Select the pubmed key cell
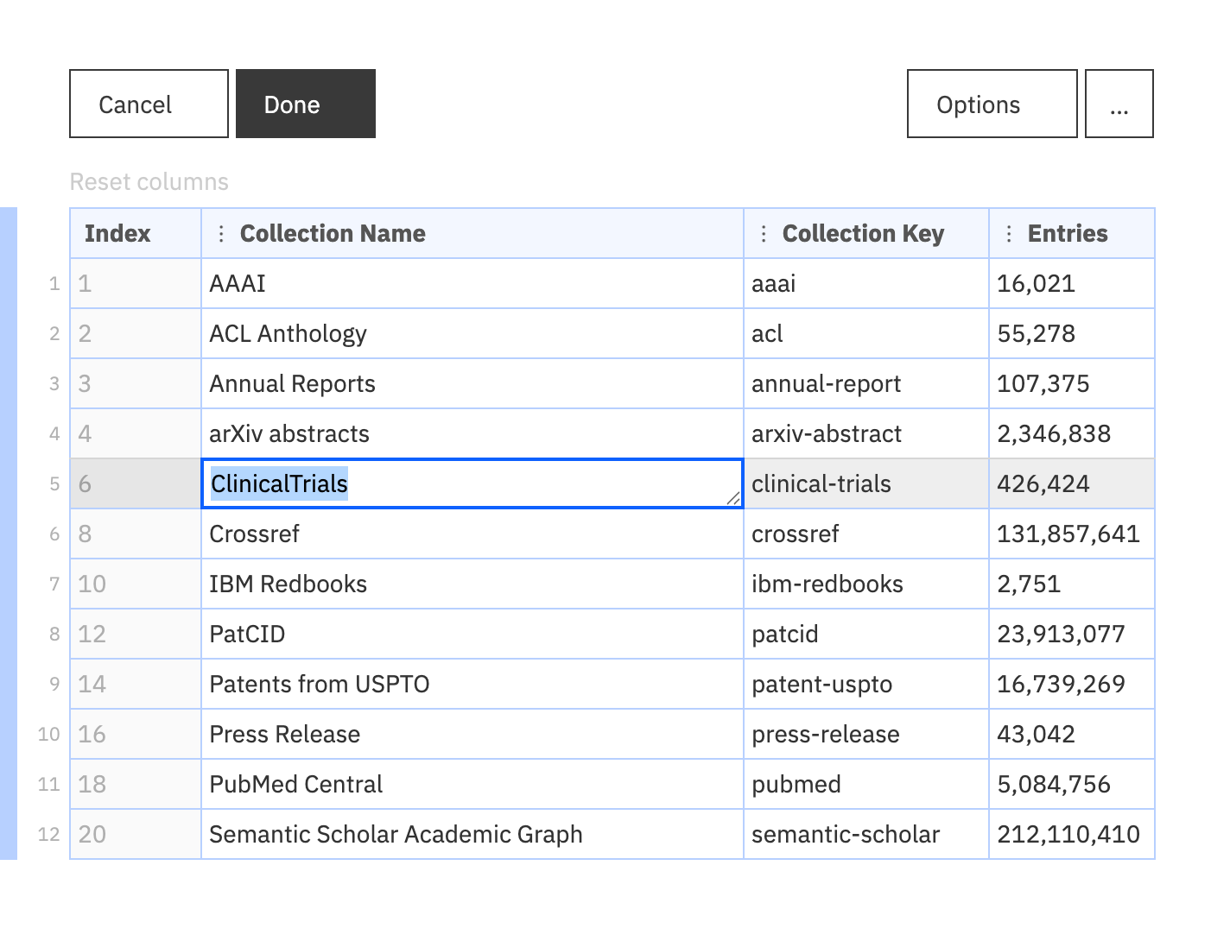Screen dimensions: 1230x941 coord(866,784)
